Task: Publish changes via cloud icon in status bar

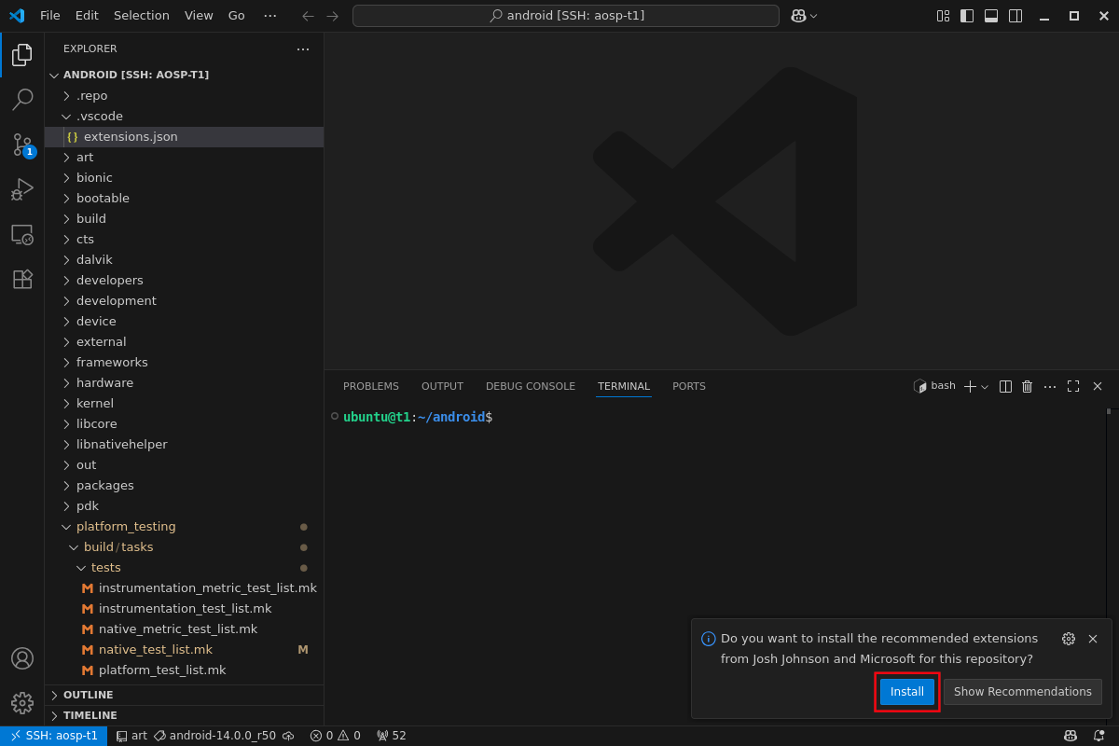Action: 288,736
